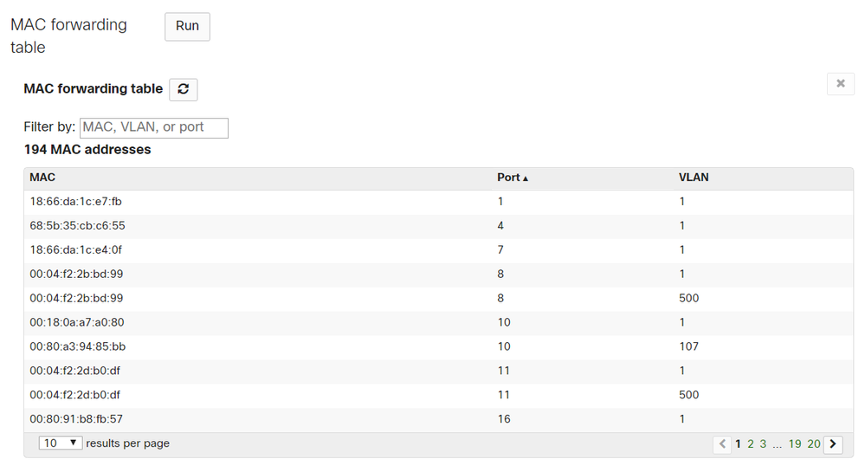This screenshot has width=865, height=472.
Task: Sort by the VLAN column header
Action: tap(694, 178)
